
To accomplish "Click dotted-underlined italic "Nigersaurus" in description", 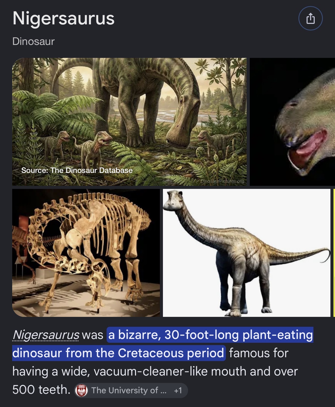I will [x=46, y=335].
